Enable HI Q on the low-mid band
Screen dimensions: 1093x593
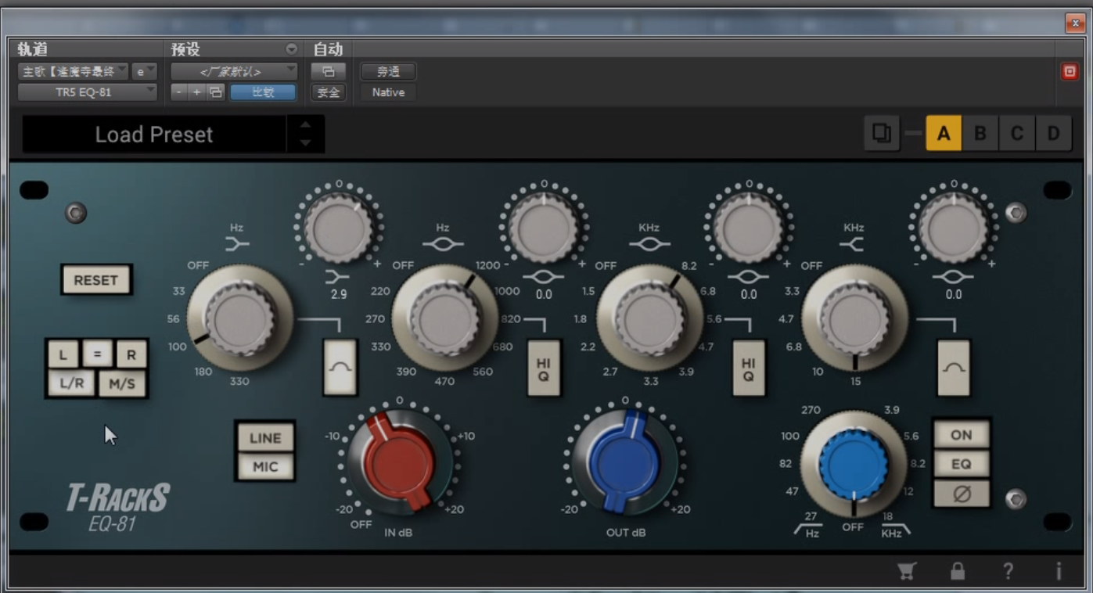point(543,368)
